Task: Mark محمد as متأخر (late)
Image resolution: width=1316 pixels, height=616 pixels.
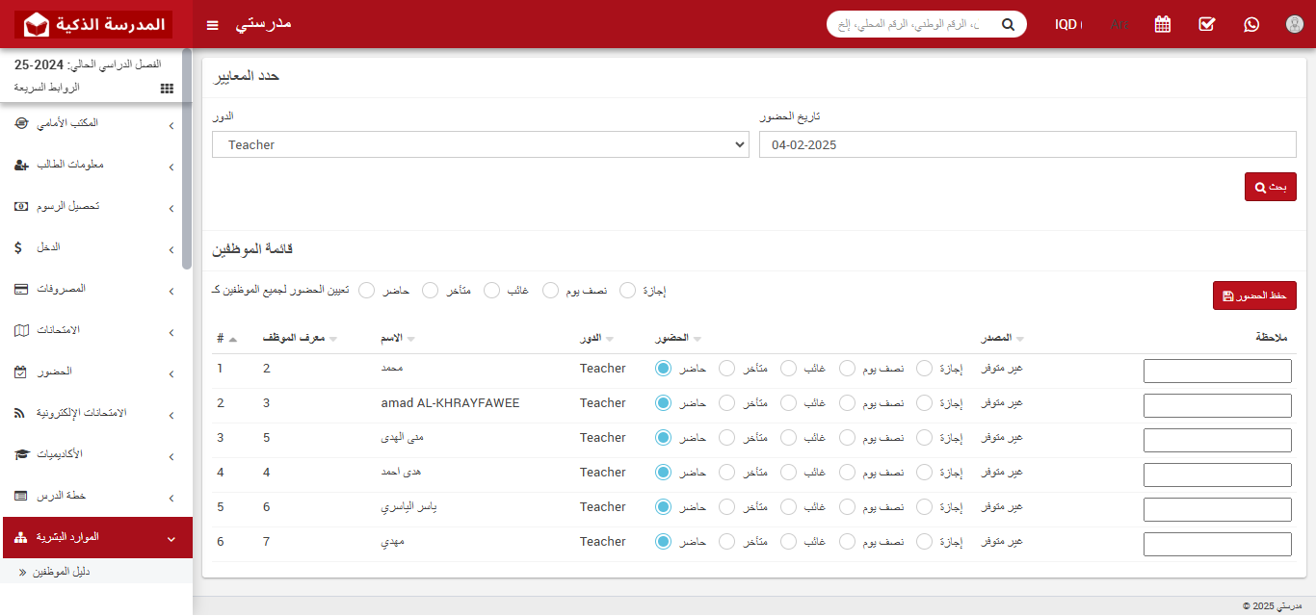Action: [x=724, y=368]
